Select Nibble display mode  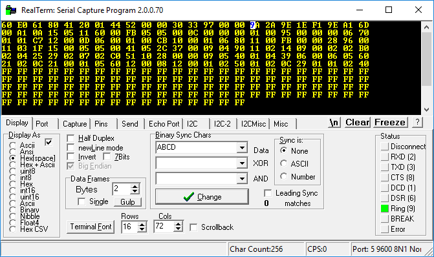pos(12,216)
